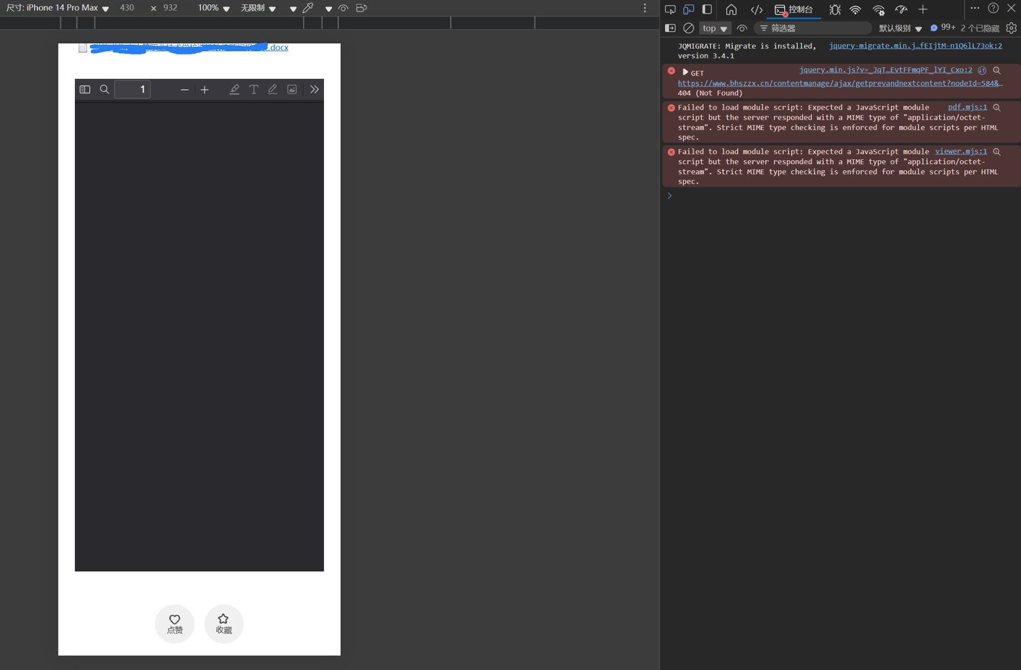Select the highlight tool in PDF toolbar
The image size is (1021, 670).
click(x=234, y=89)
